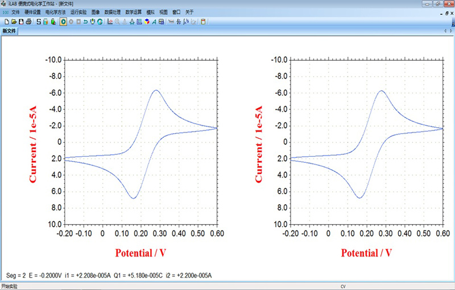Viewport: 455px width, 290px height.
Task: Click the right cyclic voltammogram plot area
Action: 367,142
